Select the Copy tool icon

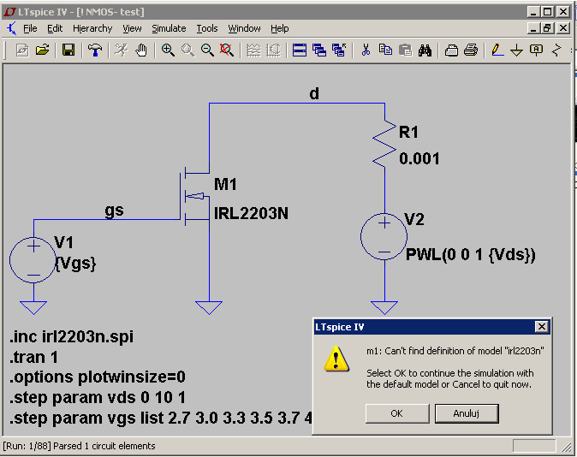click(x=385, y=50)
